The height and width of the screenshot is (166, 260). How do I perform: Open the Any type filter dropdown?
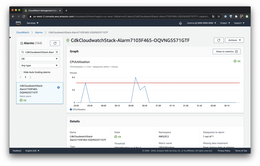(x=40, y=66)
